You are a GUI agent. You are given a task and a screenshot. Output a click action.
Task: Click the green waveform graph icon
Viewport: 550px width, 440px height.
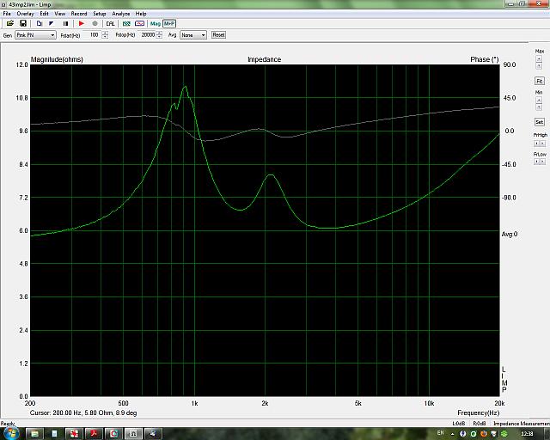[x=126, y=23]
